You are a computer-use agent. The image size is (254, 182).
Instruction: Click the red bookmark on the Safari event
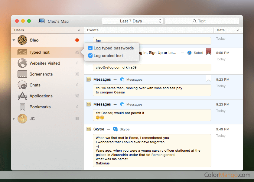[209, 51]
